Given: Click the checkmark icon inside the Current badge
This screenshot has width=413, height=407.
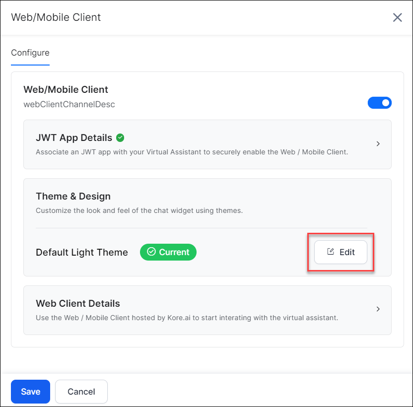Looking at the screenshot, I should pyautogui.click(x=151, y=252).
